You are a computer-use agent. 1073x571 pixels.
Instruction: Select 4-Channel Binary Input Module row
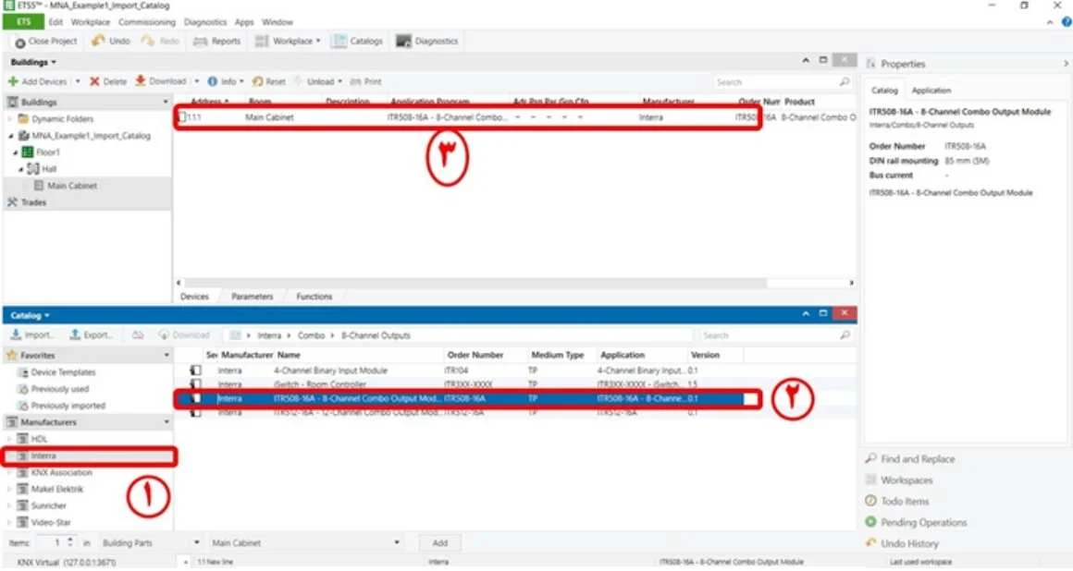pos(459,371)
